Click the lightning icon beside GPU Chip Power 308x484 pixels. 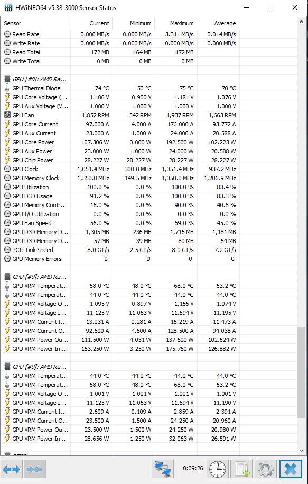pyautogui.click(x=7, y=160)
